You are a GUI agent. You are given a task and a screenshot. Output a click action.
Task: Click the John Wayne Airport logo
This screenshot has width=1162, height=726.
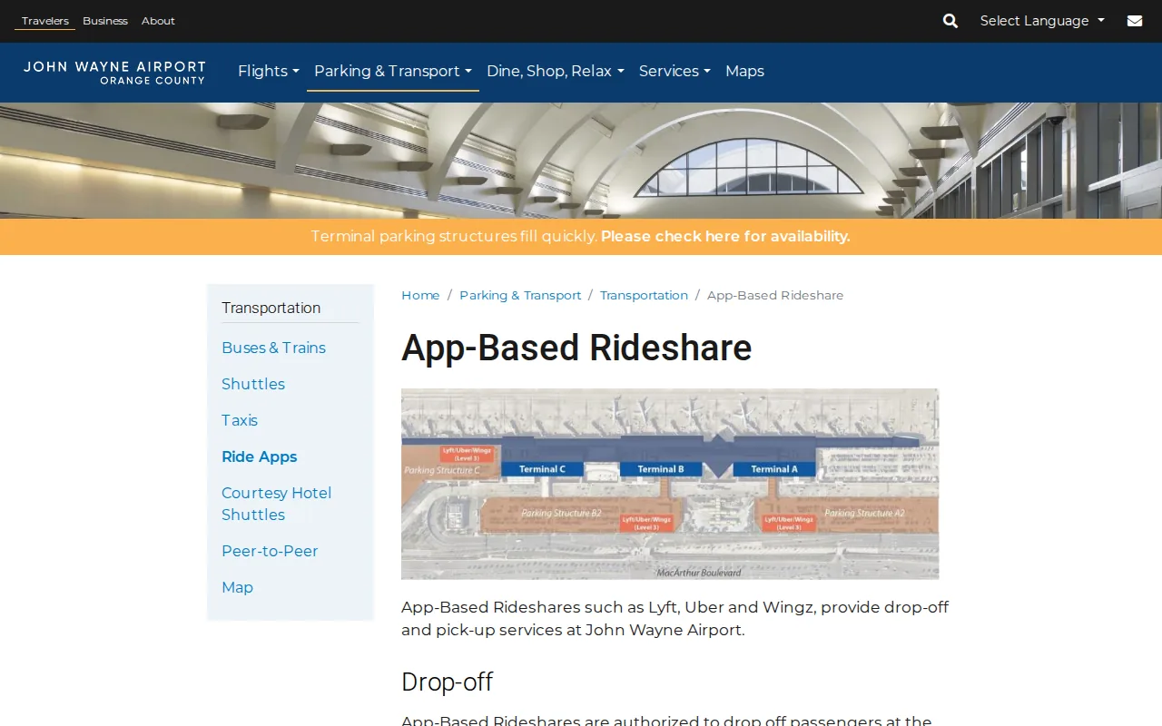pyautogui.click(x=114, y=73)
